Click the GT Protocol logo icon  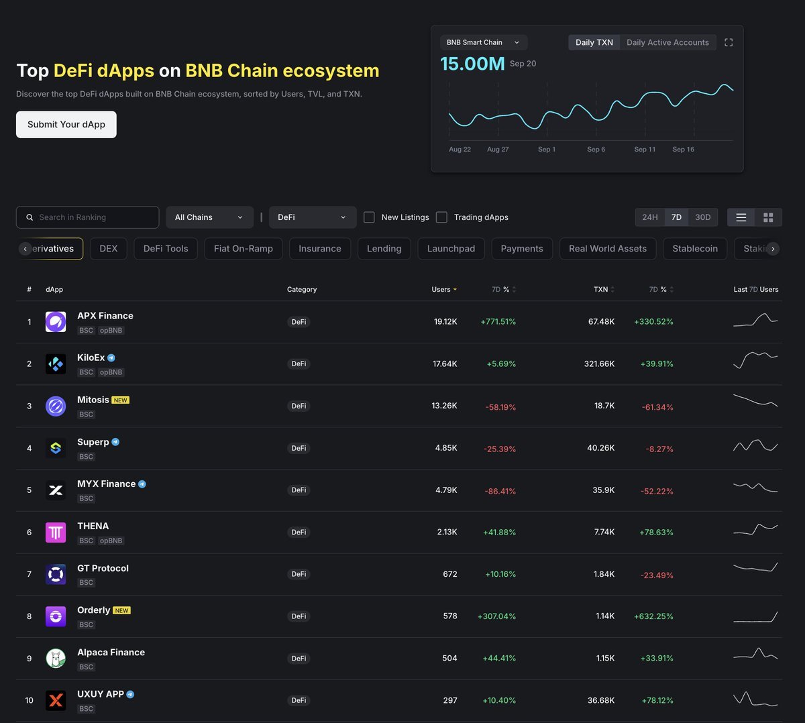(x=56, y=574)
